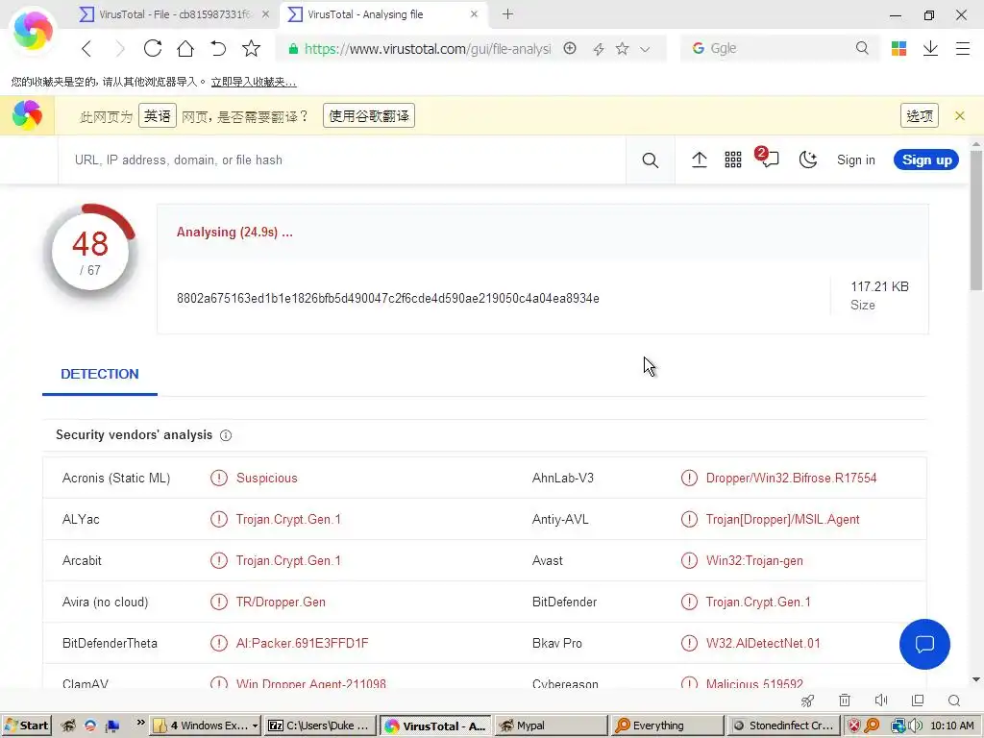Viewport: 984px width, 738px height.
Task: Toggle the mute speaker icon in browser status bar
Action: click(x=881, y=701)
